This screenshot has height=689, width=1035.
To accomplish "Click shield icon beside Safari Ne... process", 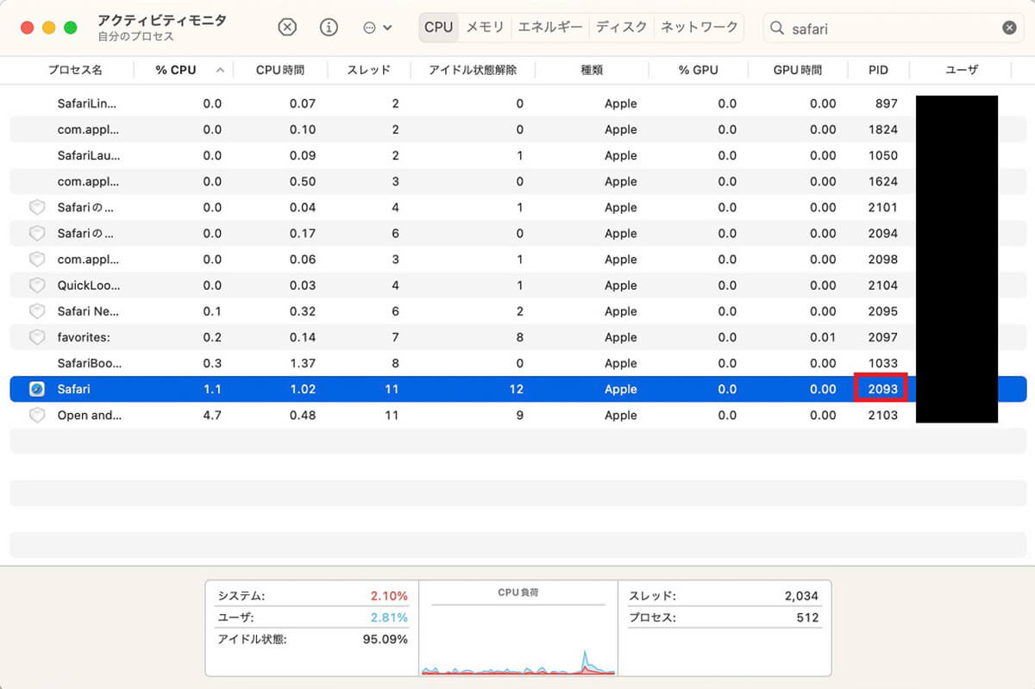I will [x=37, y=310].
